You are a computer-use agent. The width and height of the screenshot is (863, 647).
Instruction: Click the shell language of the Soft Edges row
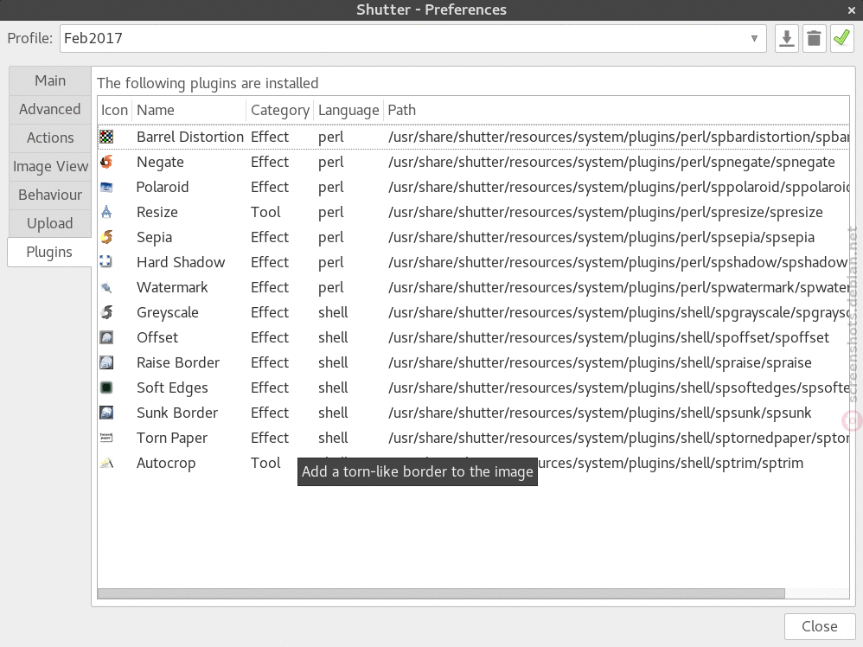pyautogui.click(x=333, y=388)
